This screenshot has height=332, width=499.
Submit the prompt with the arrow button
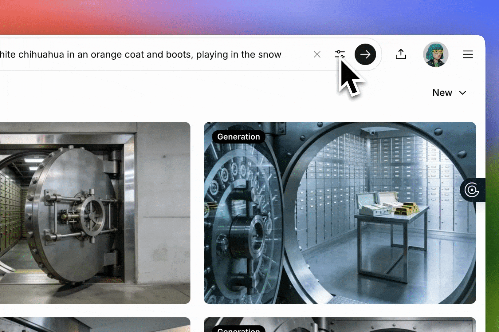point(365,54)
